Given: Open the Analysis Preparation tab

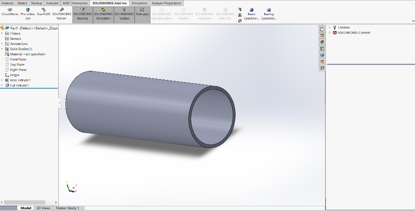Looking at the screenshot, I should pyautogui.click(x=166, y=3).
